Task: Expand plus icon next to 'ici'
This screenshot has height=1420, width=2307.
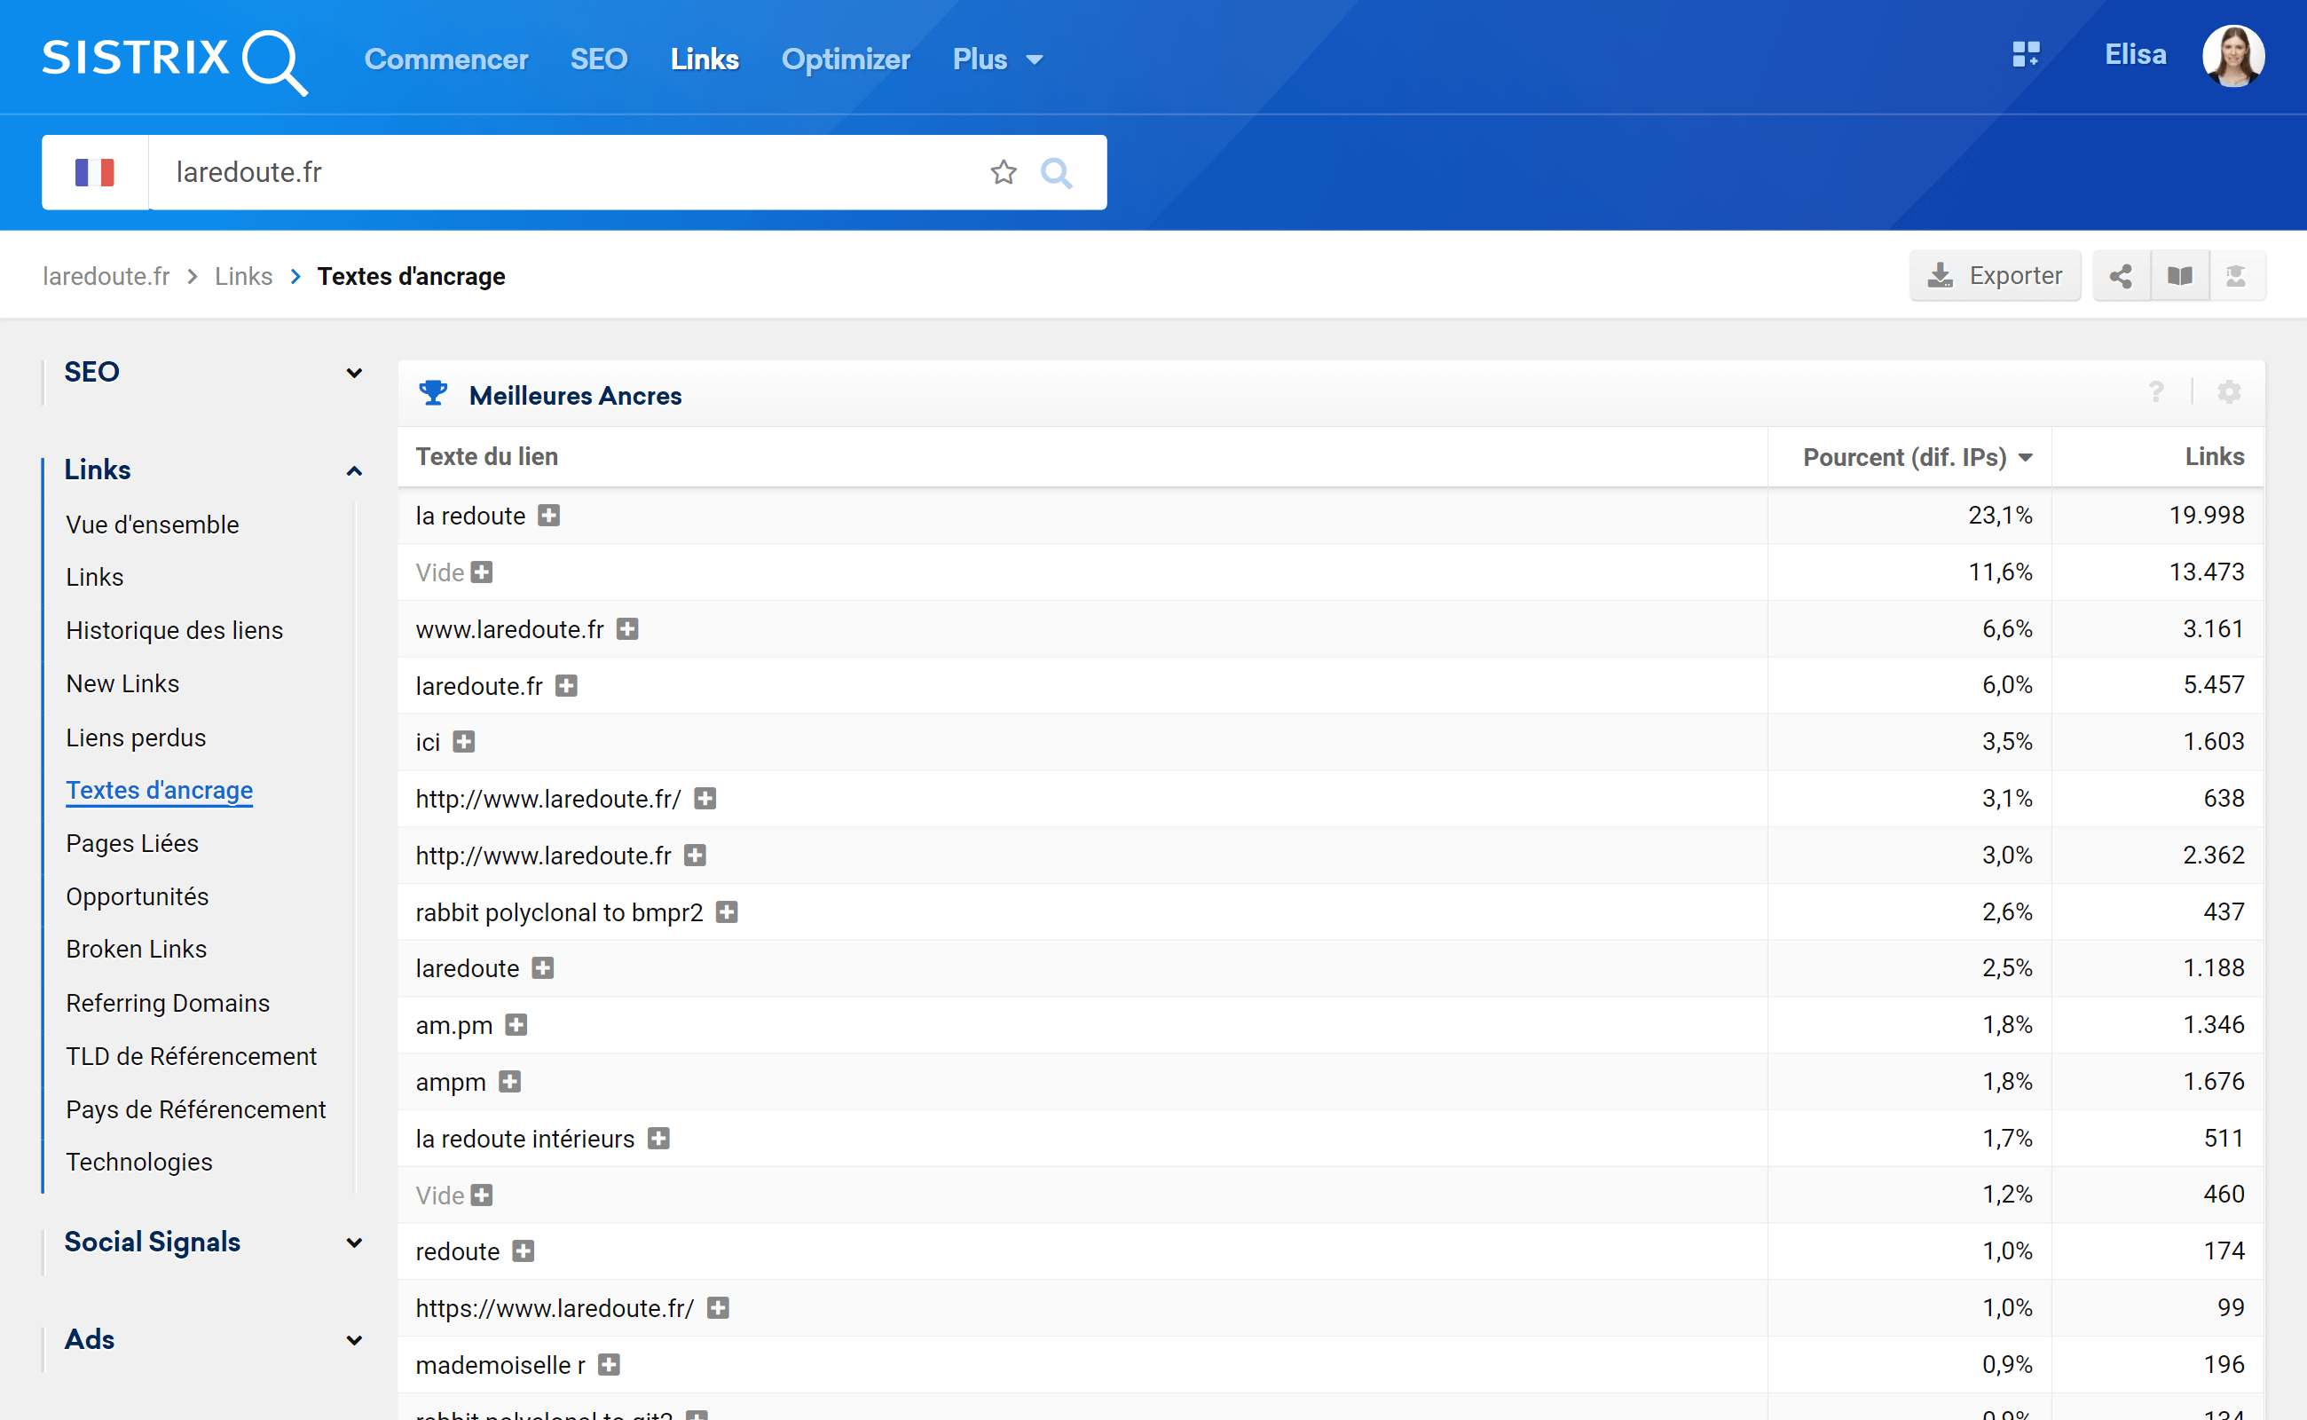Action: point(464,742)
